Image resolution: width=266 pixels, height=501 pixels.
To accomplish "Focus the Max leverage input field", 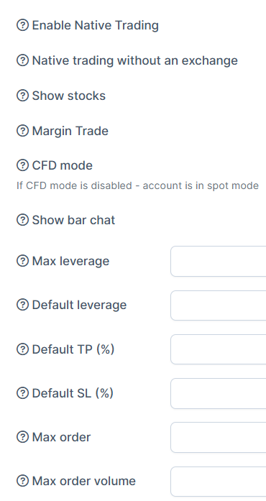I will tap(219, 261).
